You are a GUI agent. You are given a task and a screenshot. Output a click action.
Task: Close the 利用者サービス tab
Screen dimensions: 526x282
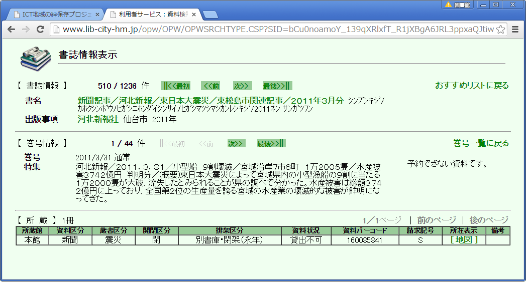195,15
